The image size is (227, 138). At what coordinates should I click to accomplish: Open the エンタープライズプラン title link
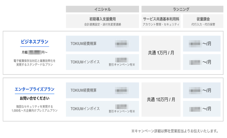point(35,89)
